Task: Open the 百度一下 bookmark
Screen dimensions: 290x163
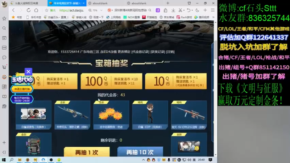Action: click(96, 17)
